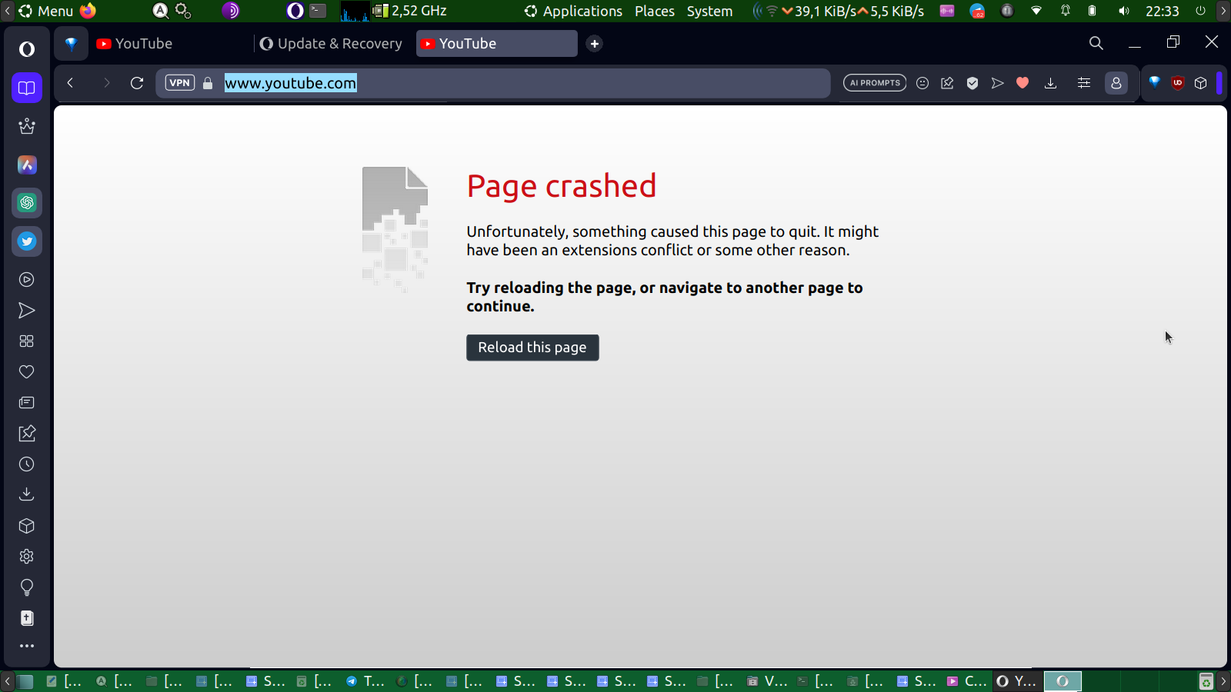Open the Places menu
Image resolution: width=1231 pixels, height=692 pixels.
tap(655, 11)
